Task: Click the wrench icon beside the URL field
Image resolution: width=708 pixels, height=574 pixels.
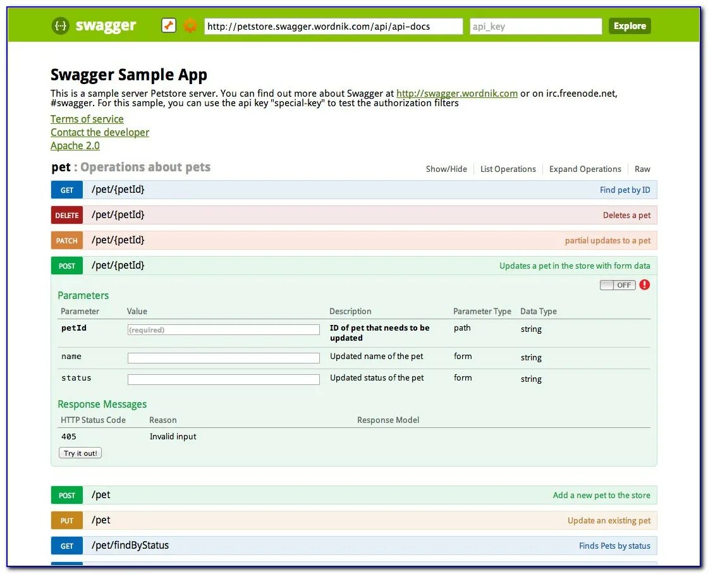Action: pos(168,25)
